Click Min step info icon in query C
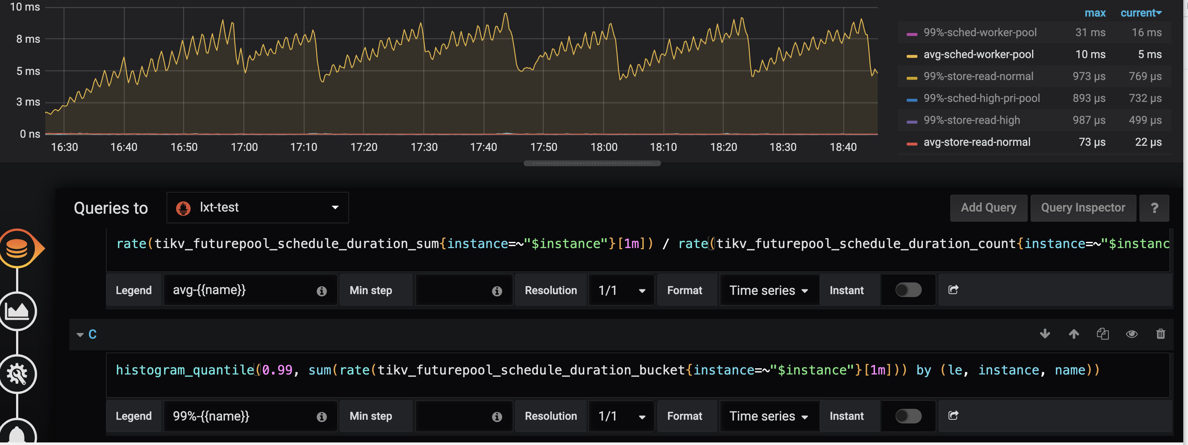1188x445 pixels. (497, 417)
